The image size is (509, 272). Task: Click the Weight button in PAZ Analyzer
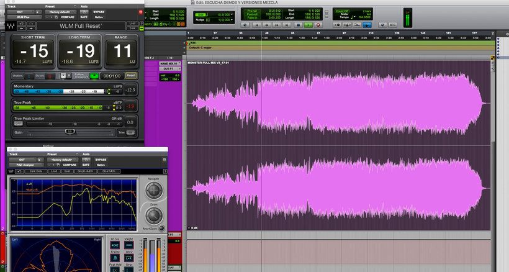[129, 245]
